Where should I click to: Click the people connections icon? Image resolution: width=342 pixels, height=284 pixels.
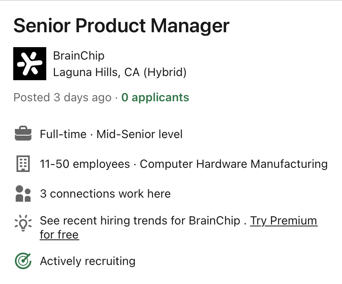point(23,193)
